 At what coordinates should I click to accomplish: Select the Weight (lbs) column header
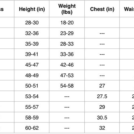(67, 9)
